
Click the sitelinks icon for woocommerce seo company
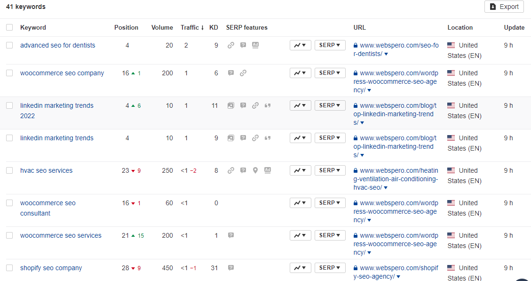click(243, 73)
